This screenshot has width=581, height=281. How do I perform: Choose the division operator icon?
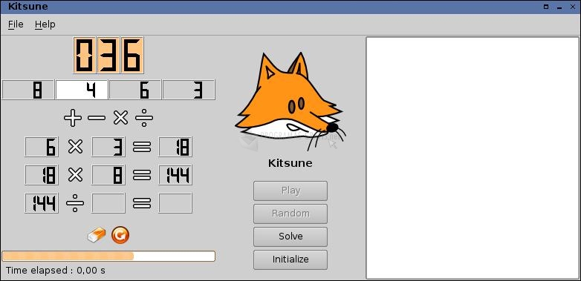click(144, 119)
